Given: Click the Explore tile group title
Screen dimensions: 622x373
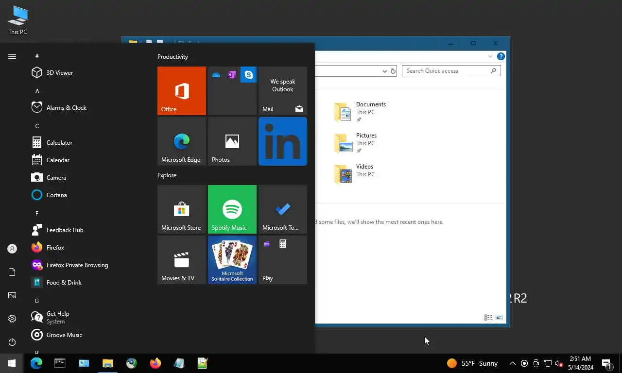Looking at the screenshot, I should [x=167, y=175].
